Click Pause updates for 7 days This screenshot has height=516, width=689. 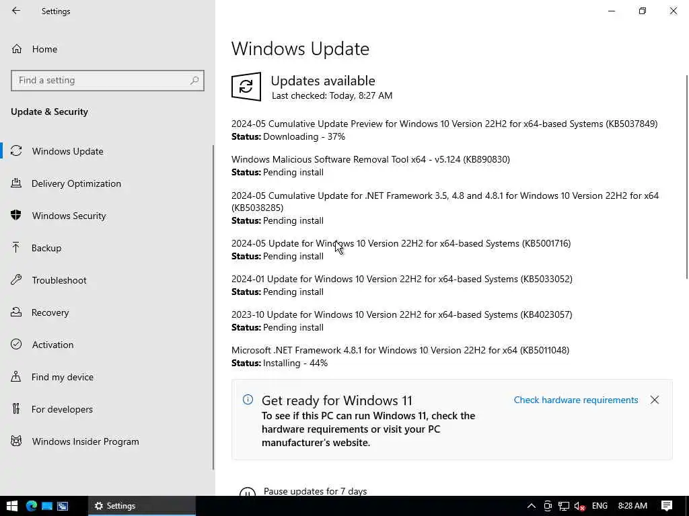315,491
